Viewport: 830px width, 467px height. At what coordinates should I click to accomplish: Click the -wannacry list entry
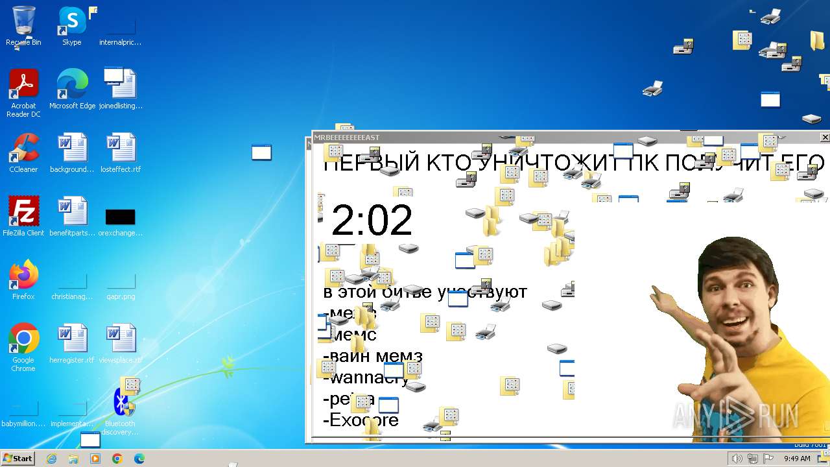coord(367,378)
